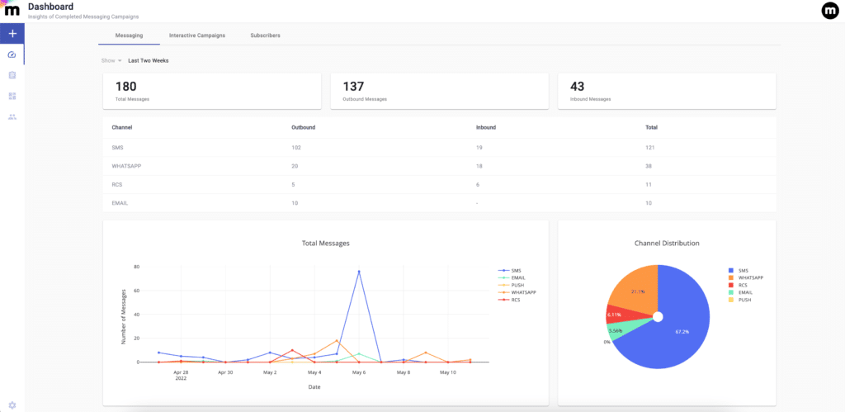Toggle RCS series in line chart legend

(510, 300)
